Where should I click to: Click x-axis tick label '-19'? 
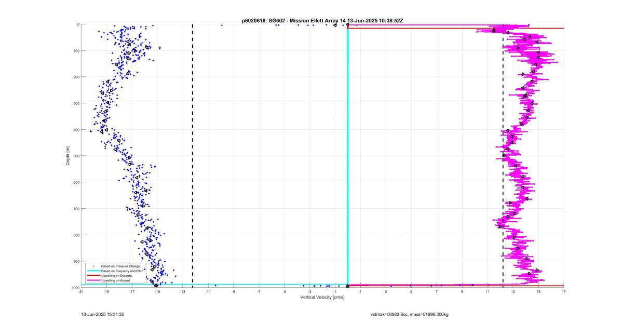tap(106, 292)
